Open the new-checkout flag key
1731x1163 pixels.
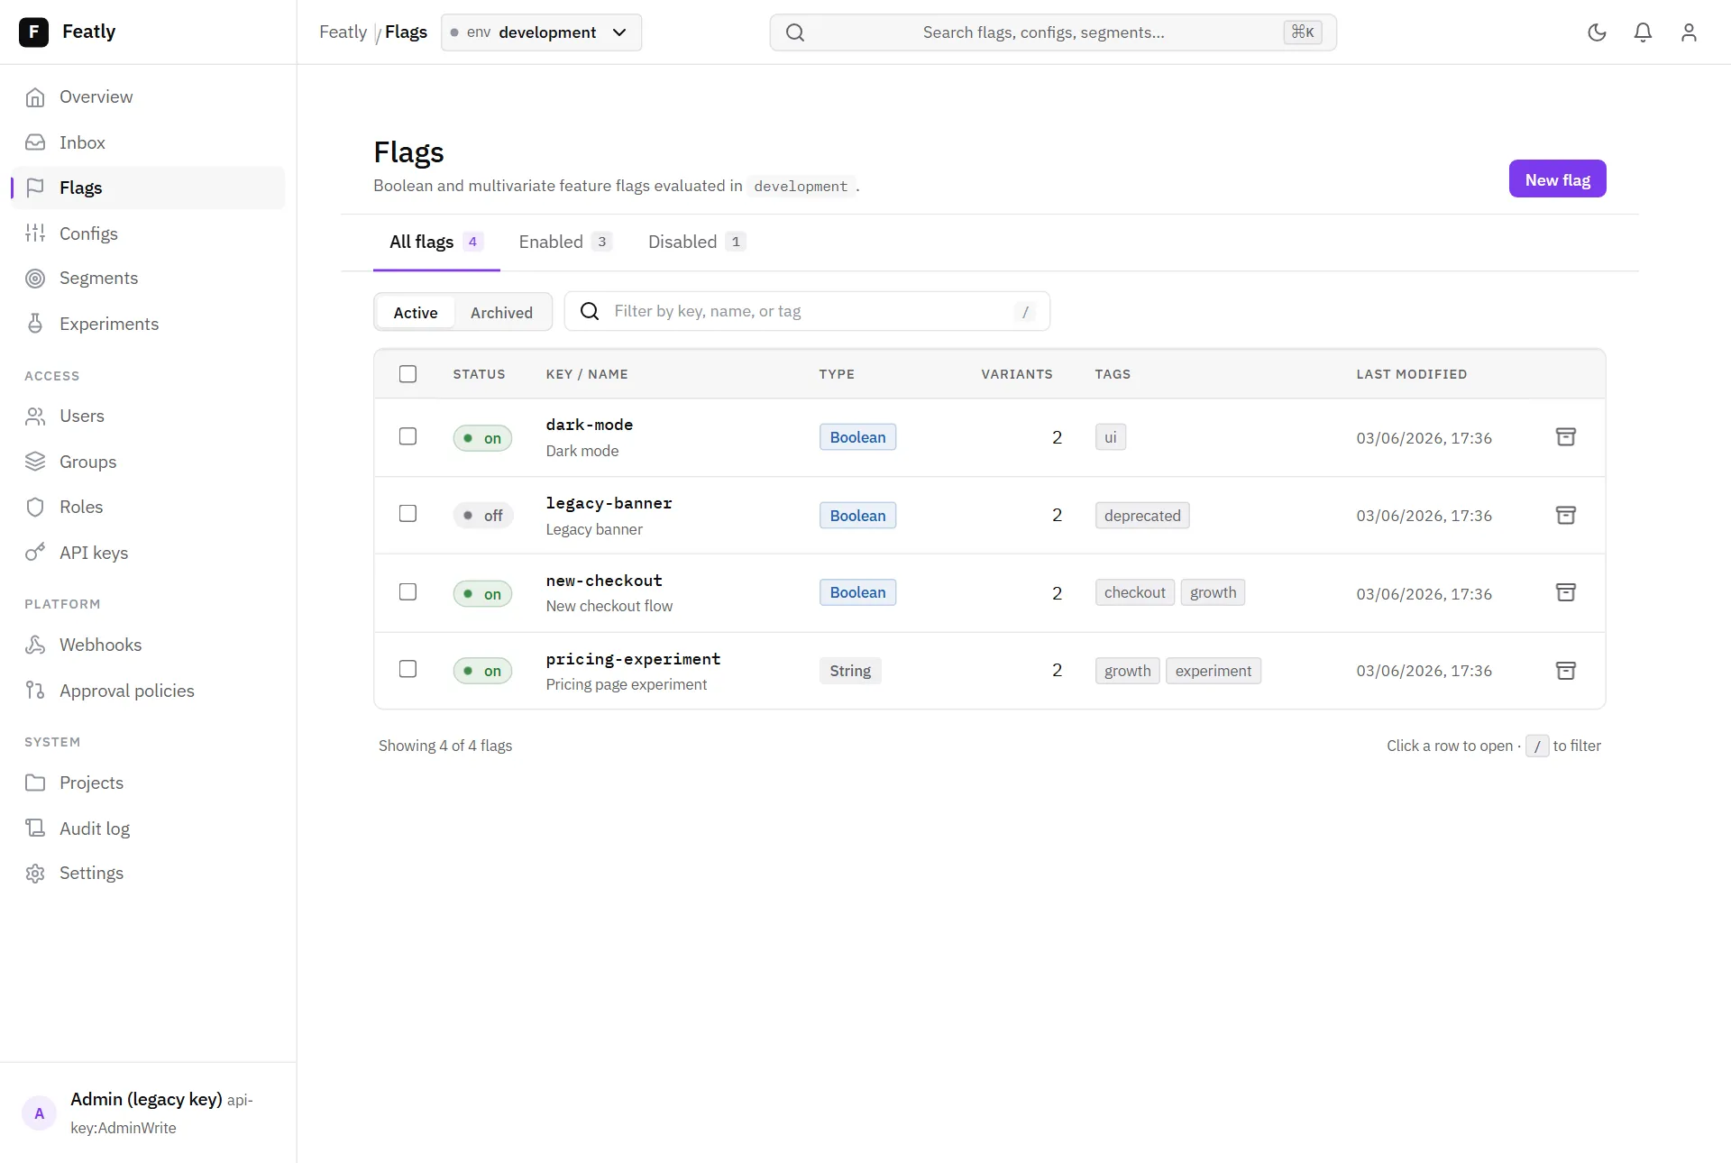click(x=604, y=581)
